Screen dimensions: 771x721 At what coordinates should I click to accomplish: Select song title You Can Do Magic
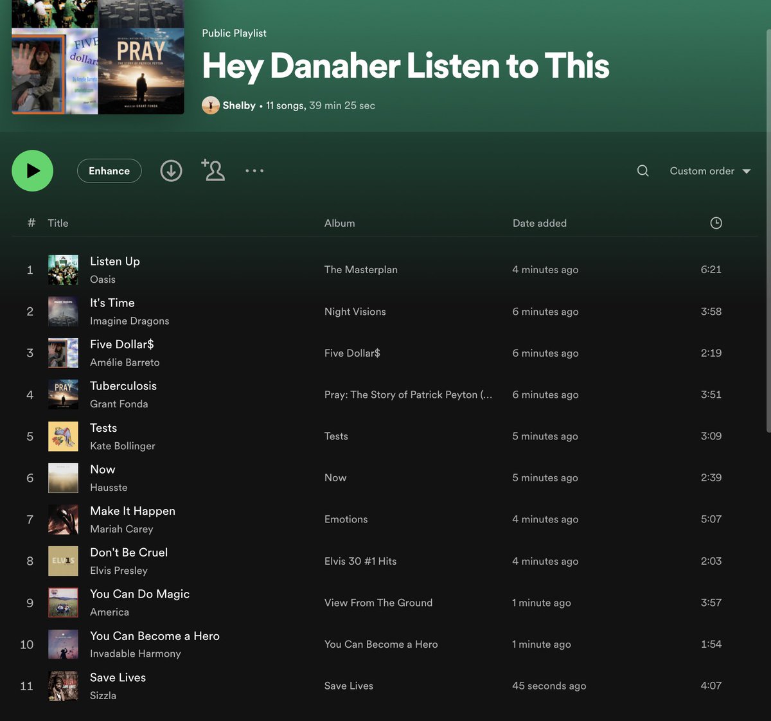(x=140, y=594)
